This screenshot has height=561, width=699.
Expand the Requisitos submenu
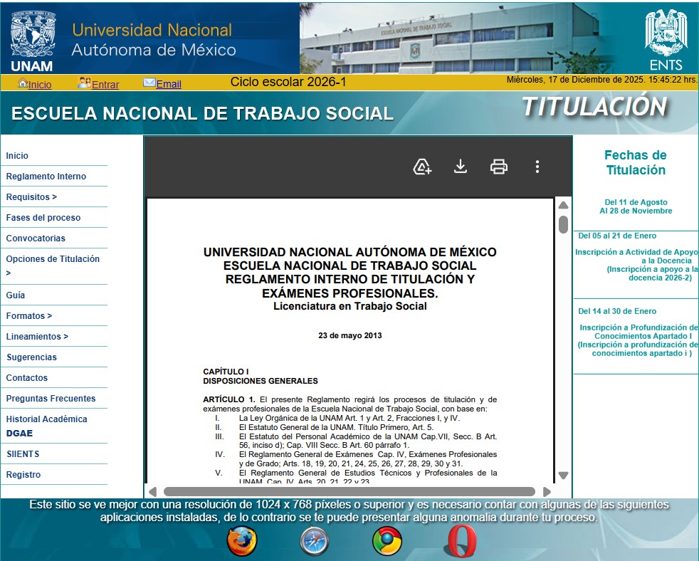(x=31, y=196)
